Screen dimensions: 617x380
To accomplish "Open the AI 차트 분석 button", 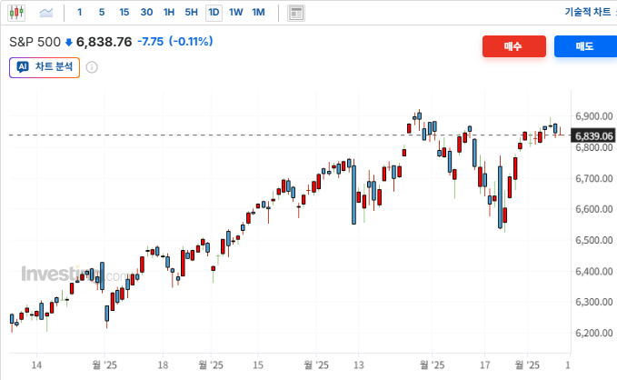I will [45, 67].
